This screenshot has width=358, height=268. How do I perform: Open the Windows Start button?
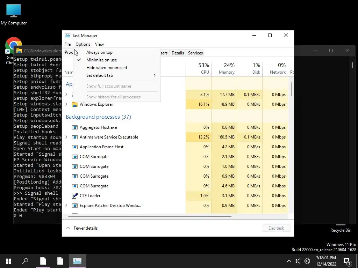8,261
